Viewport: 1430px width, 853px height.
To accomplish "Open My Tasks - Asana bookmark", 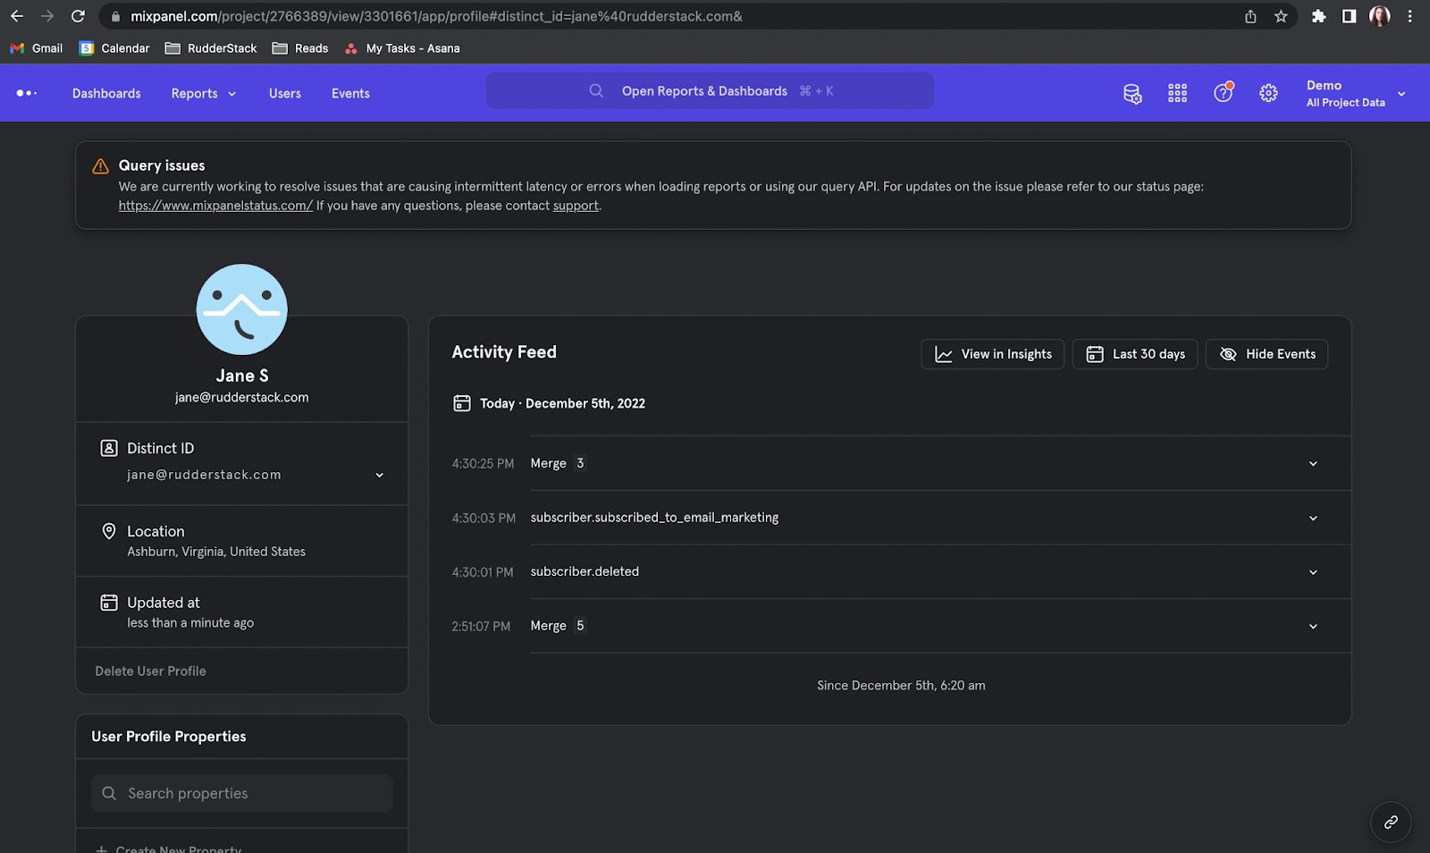I will click(401, 48).
